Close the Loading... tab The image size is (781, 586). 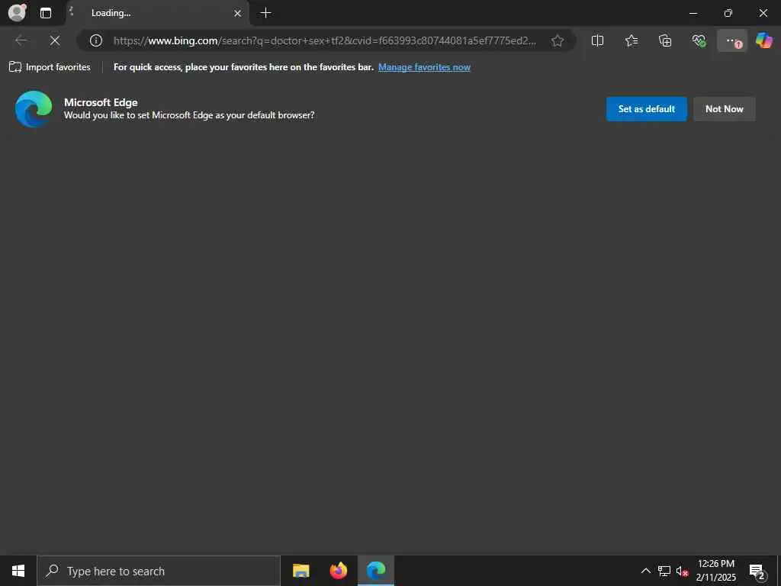238,14
